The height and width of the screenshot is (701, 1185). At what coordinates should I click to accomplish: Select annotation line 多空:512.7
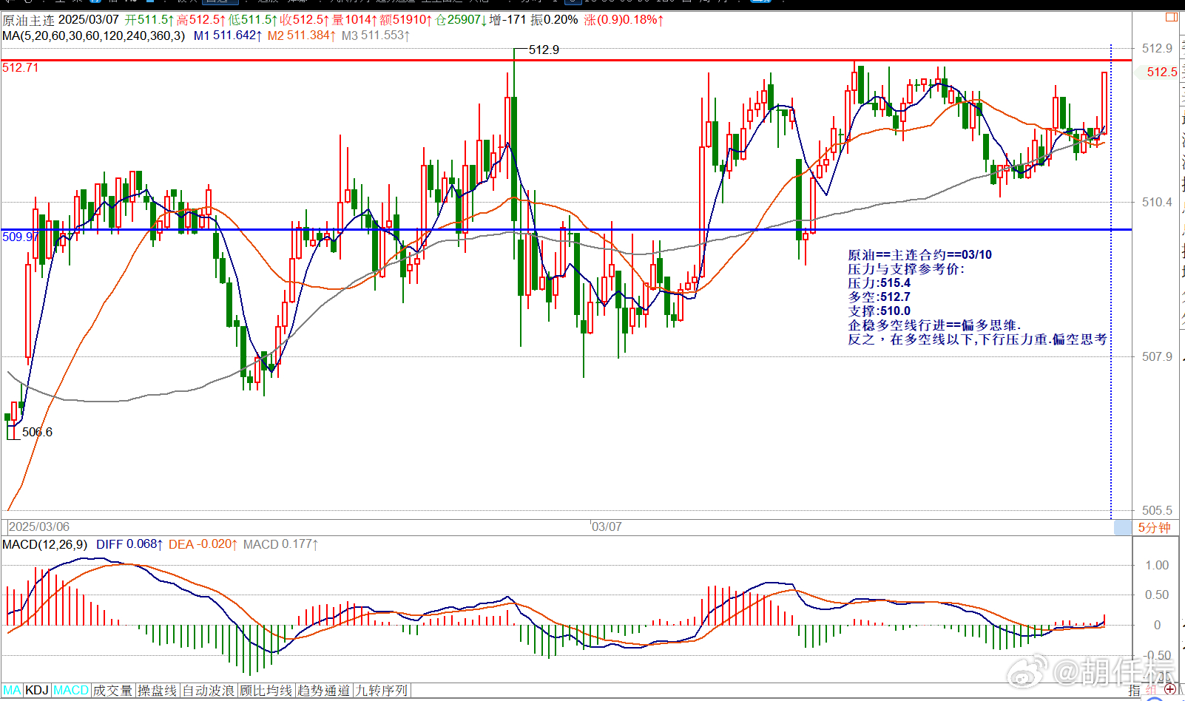coord(879,297)
